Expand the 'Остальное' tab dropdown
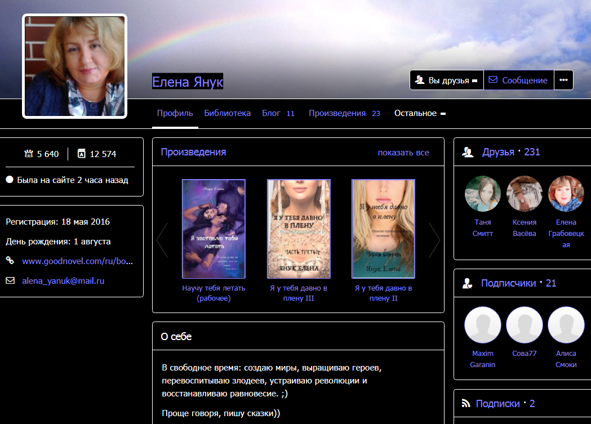591x424 pixels. pos(420,113)
